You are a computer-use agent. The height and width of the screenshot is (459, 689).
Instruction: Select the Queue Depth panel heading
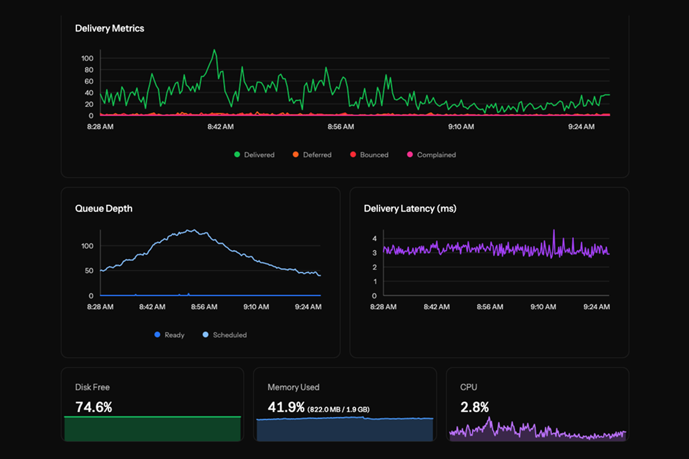pyautogui.click(x=103, y=209)
